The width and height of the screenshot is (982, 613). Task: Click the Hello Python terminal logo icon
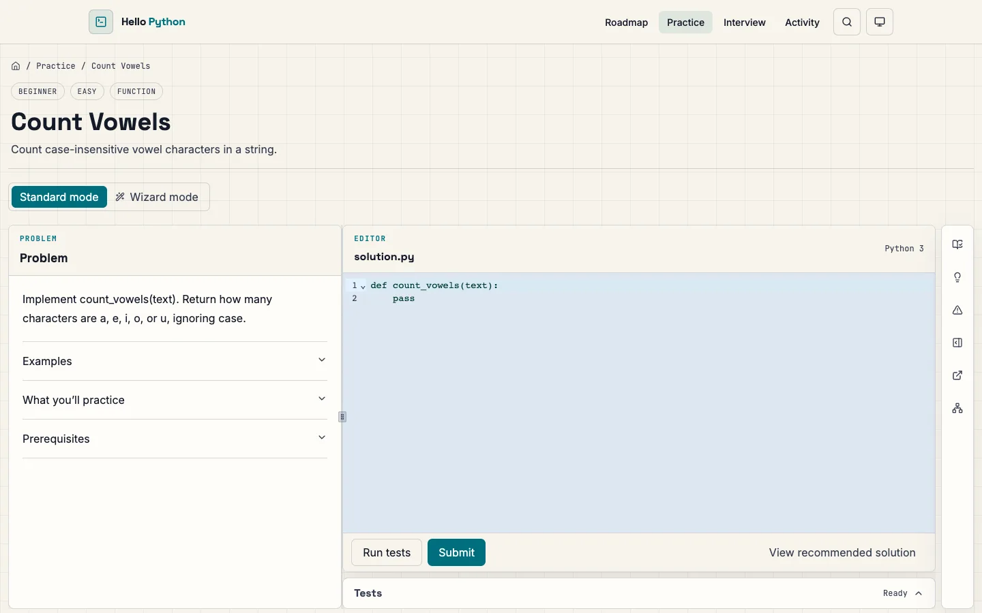tap(101, 22)
